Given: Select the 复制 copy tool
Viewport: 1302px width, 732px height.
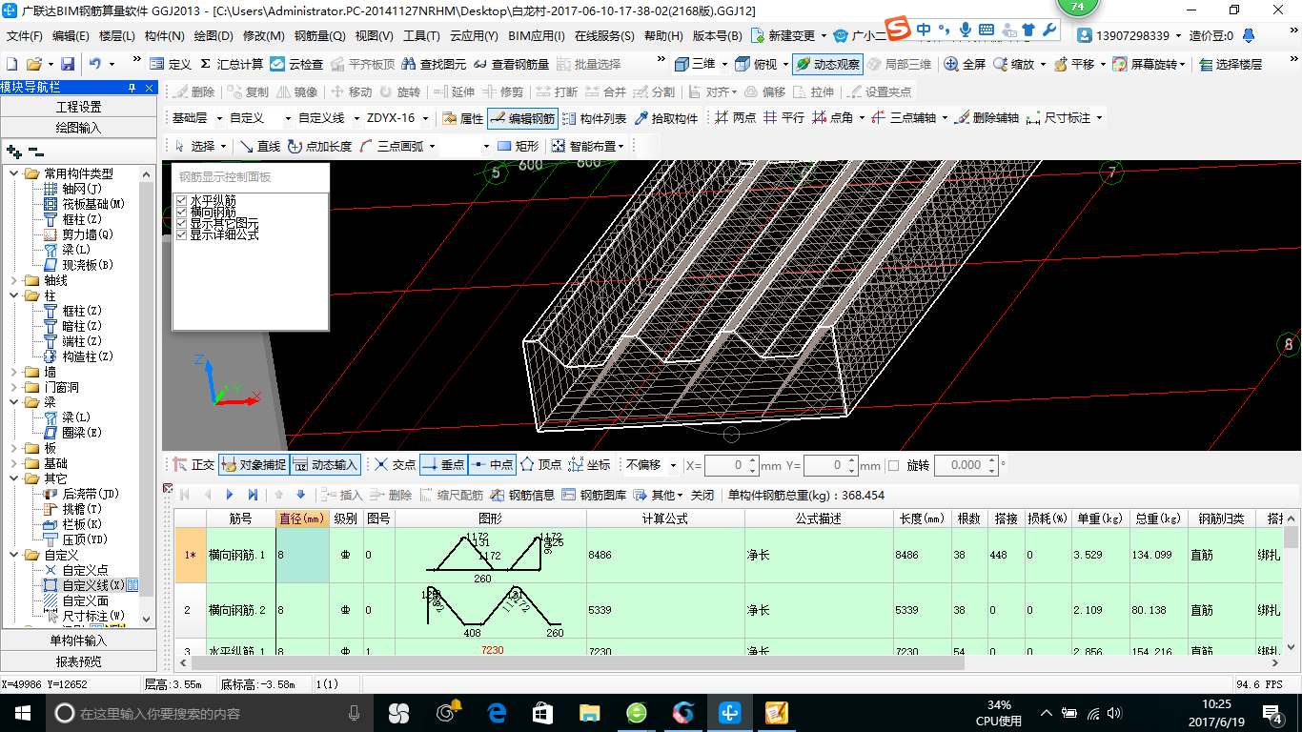Looking at the screenshot, I should click(248, 92).
